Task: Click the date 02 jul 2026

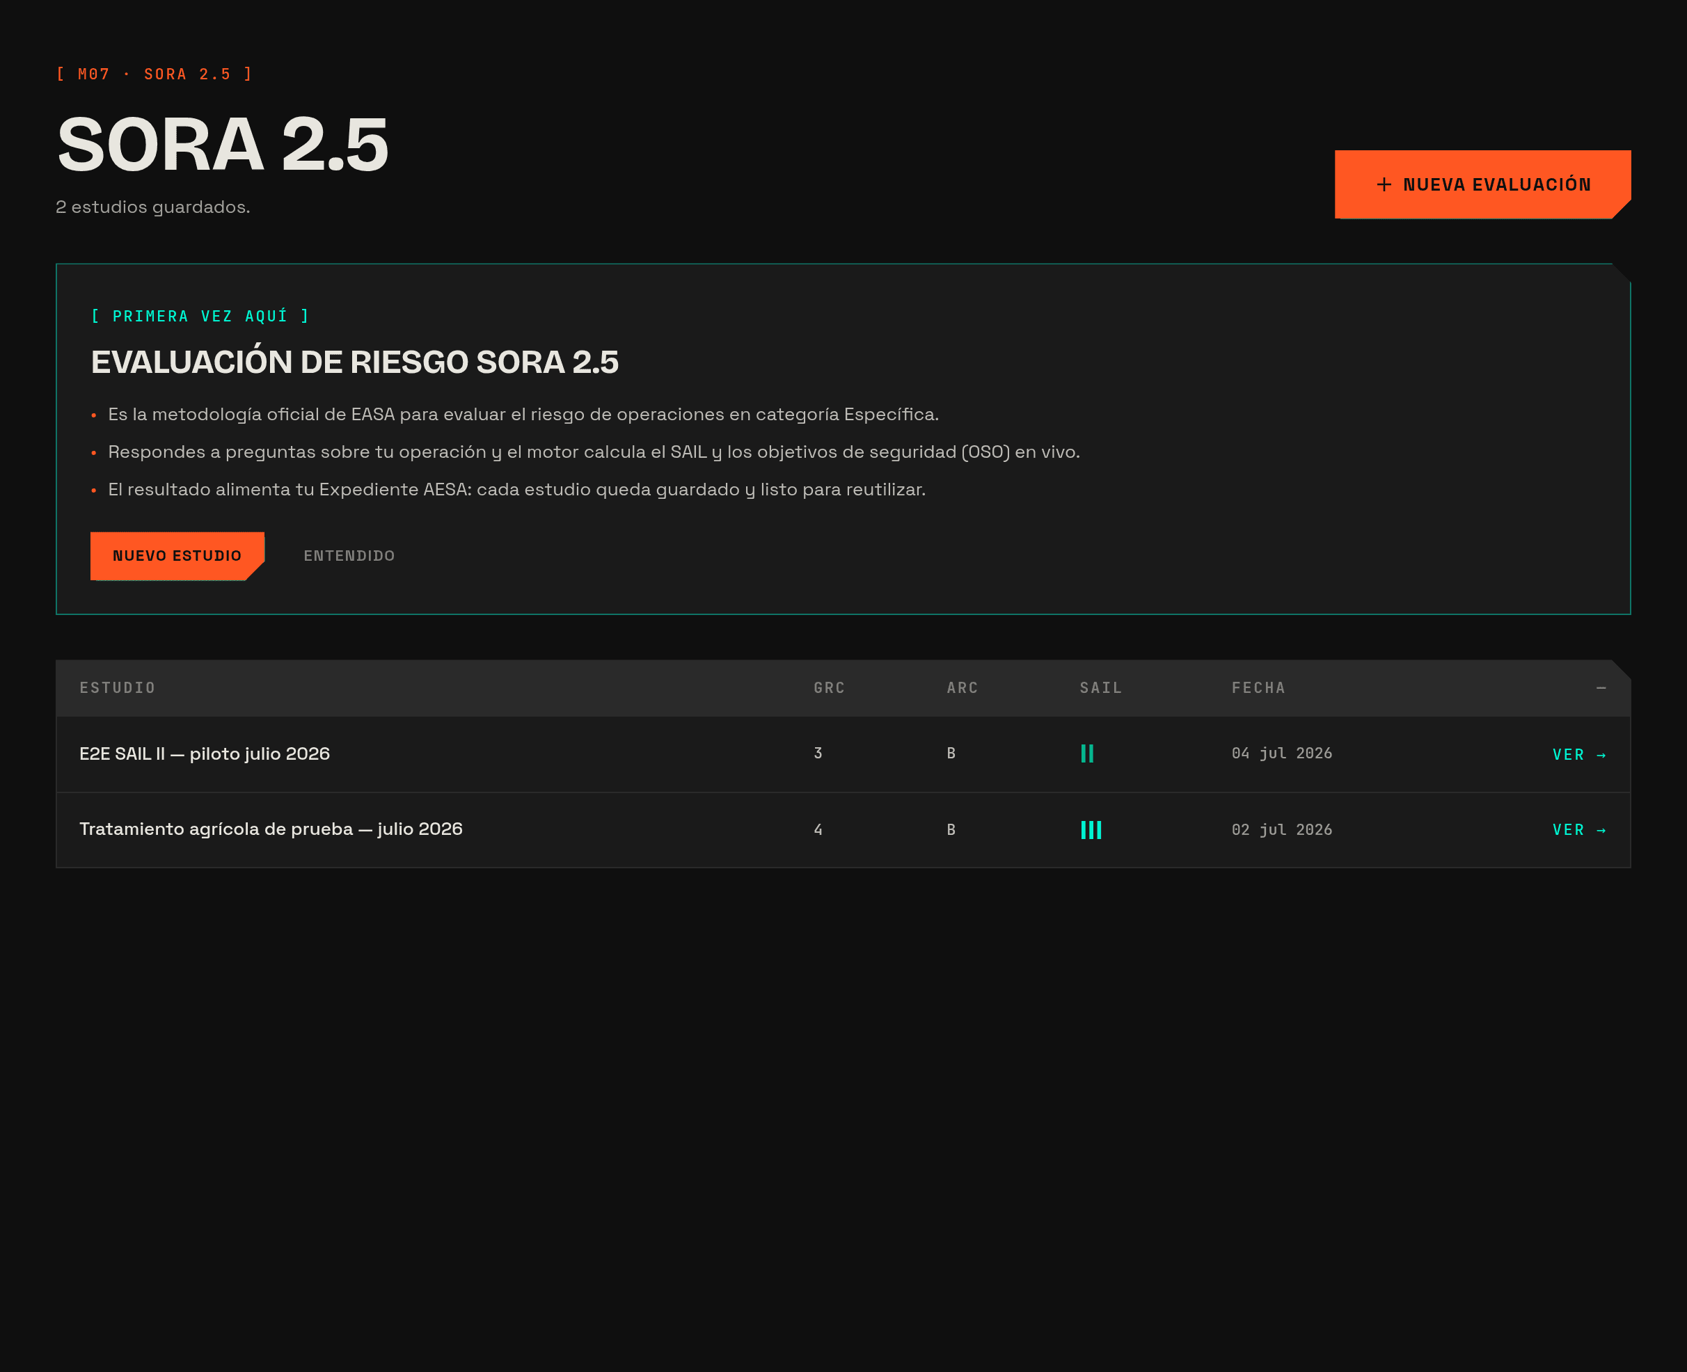Action: (1281, 830)
